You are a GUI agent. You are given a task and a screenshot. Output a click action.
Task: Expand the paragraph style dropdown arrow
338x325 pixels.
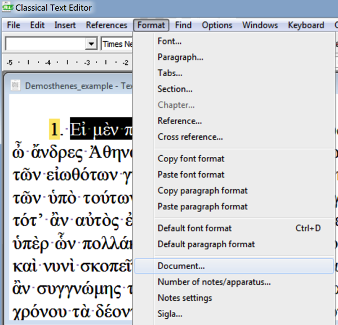click(91, 44)
